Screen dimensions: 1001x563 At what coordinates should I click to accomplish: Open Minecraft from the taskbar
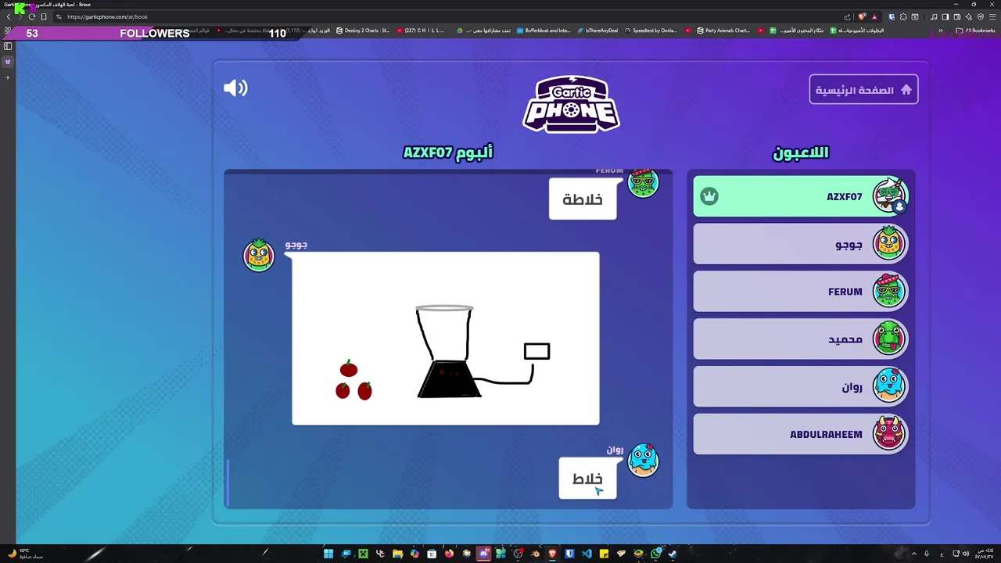[363, 554]
